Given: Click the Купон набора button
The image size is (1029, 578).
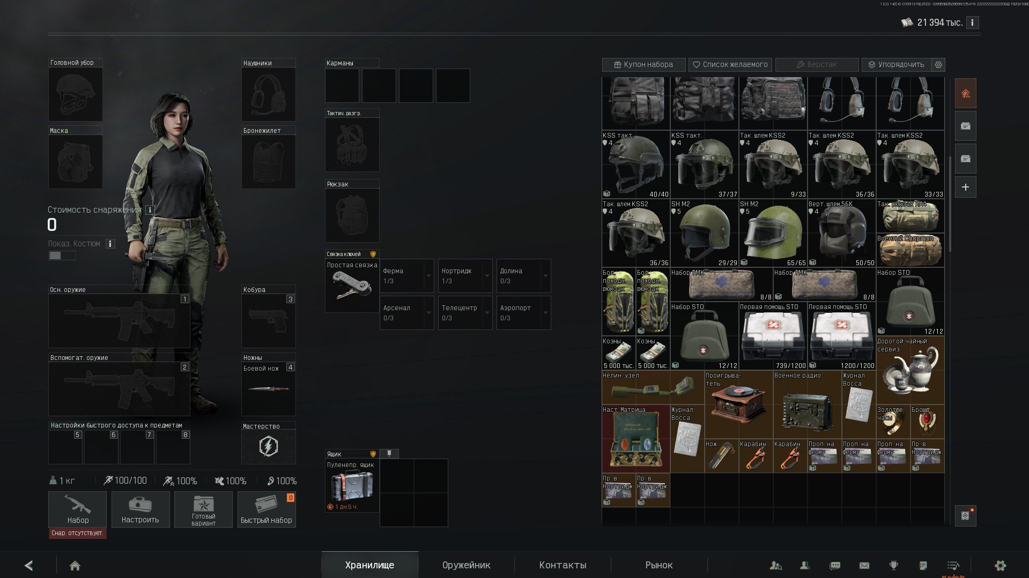Looking at the screenshot, I should (643, 64).
